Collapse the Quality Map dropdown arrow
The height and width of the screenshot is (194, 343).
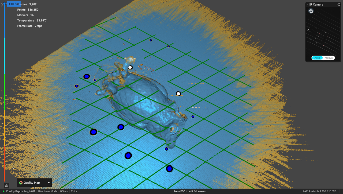49,183
